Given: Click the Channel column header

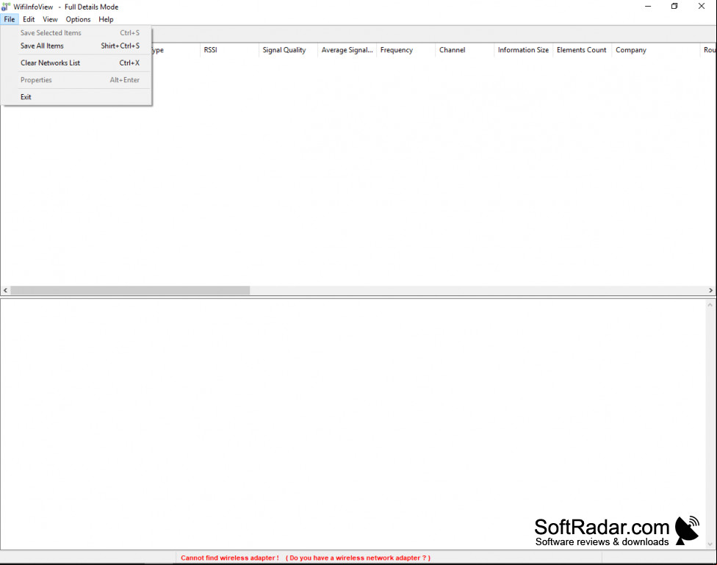Looking at the screenshot, I should pyautogui.click(x=464, y=50).
